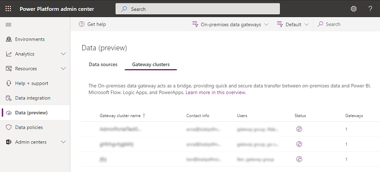This screenshot has height=172, width=380.
Task: Click the Status column header
Action: click(300, 116)
